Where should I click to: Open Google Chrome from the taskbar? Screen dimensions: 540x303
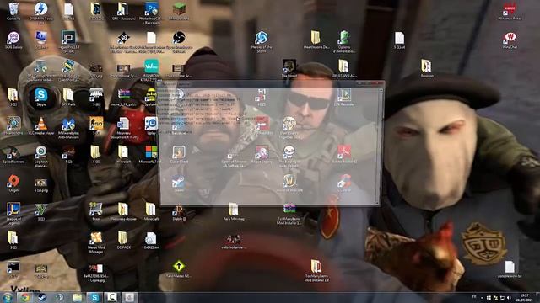coord(24,297)
